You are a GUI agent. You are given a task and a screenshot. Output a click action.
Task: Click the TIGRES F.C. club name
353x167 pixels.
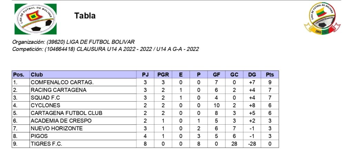pos(47,144)
